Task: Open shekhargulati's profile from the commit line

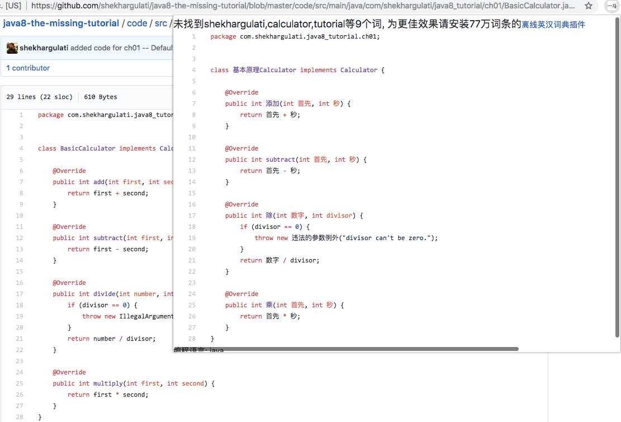Action: (x=44, y=48)
